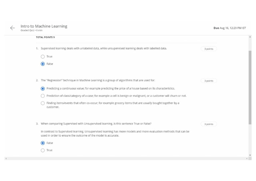Click the horizontal scroll left arrow

tap(5, 158)
